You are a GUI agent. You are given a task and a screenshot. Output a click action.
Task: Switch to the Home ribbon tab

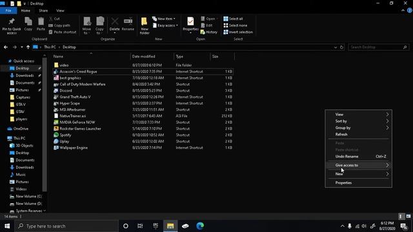click(x=26, y=10)
